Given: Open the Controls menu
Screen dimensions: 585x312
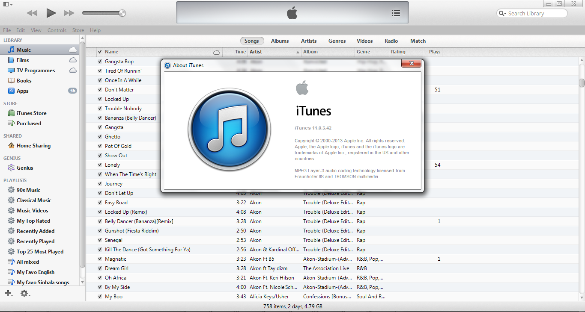Looking at the screenshot, I should tap(57, 30).
